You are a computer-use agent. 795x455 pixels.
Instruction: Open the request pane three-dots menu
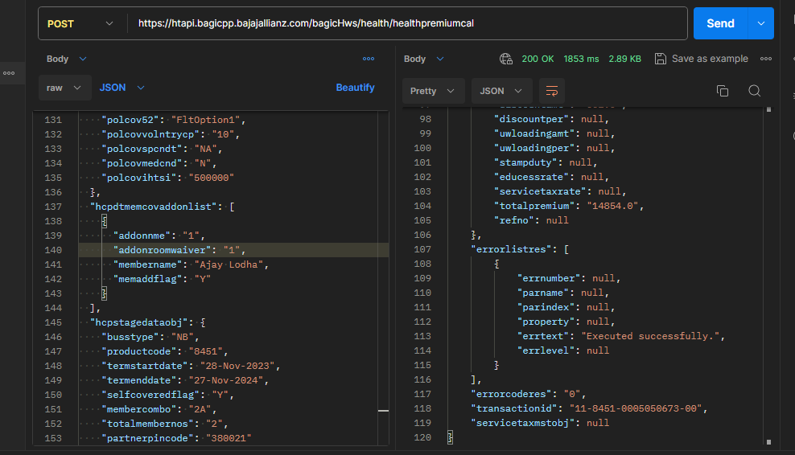coord(369,59)
